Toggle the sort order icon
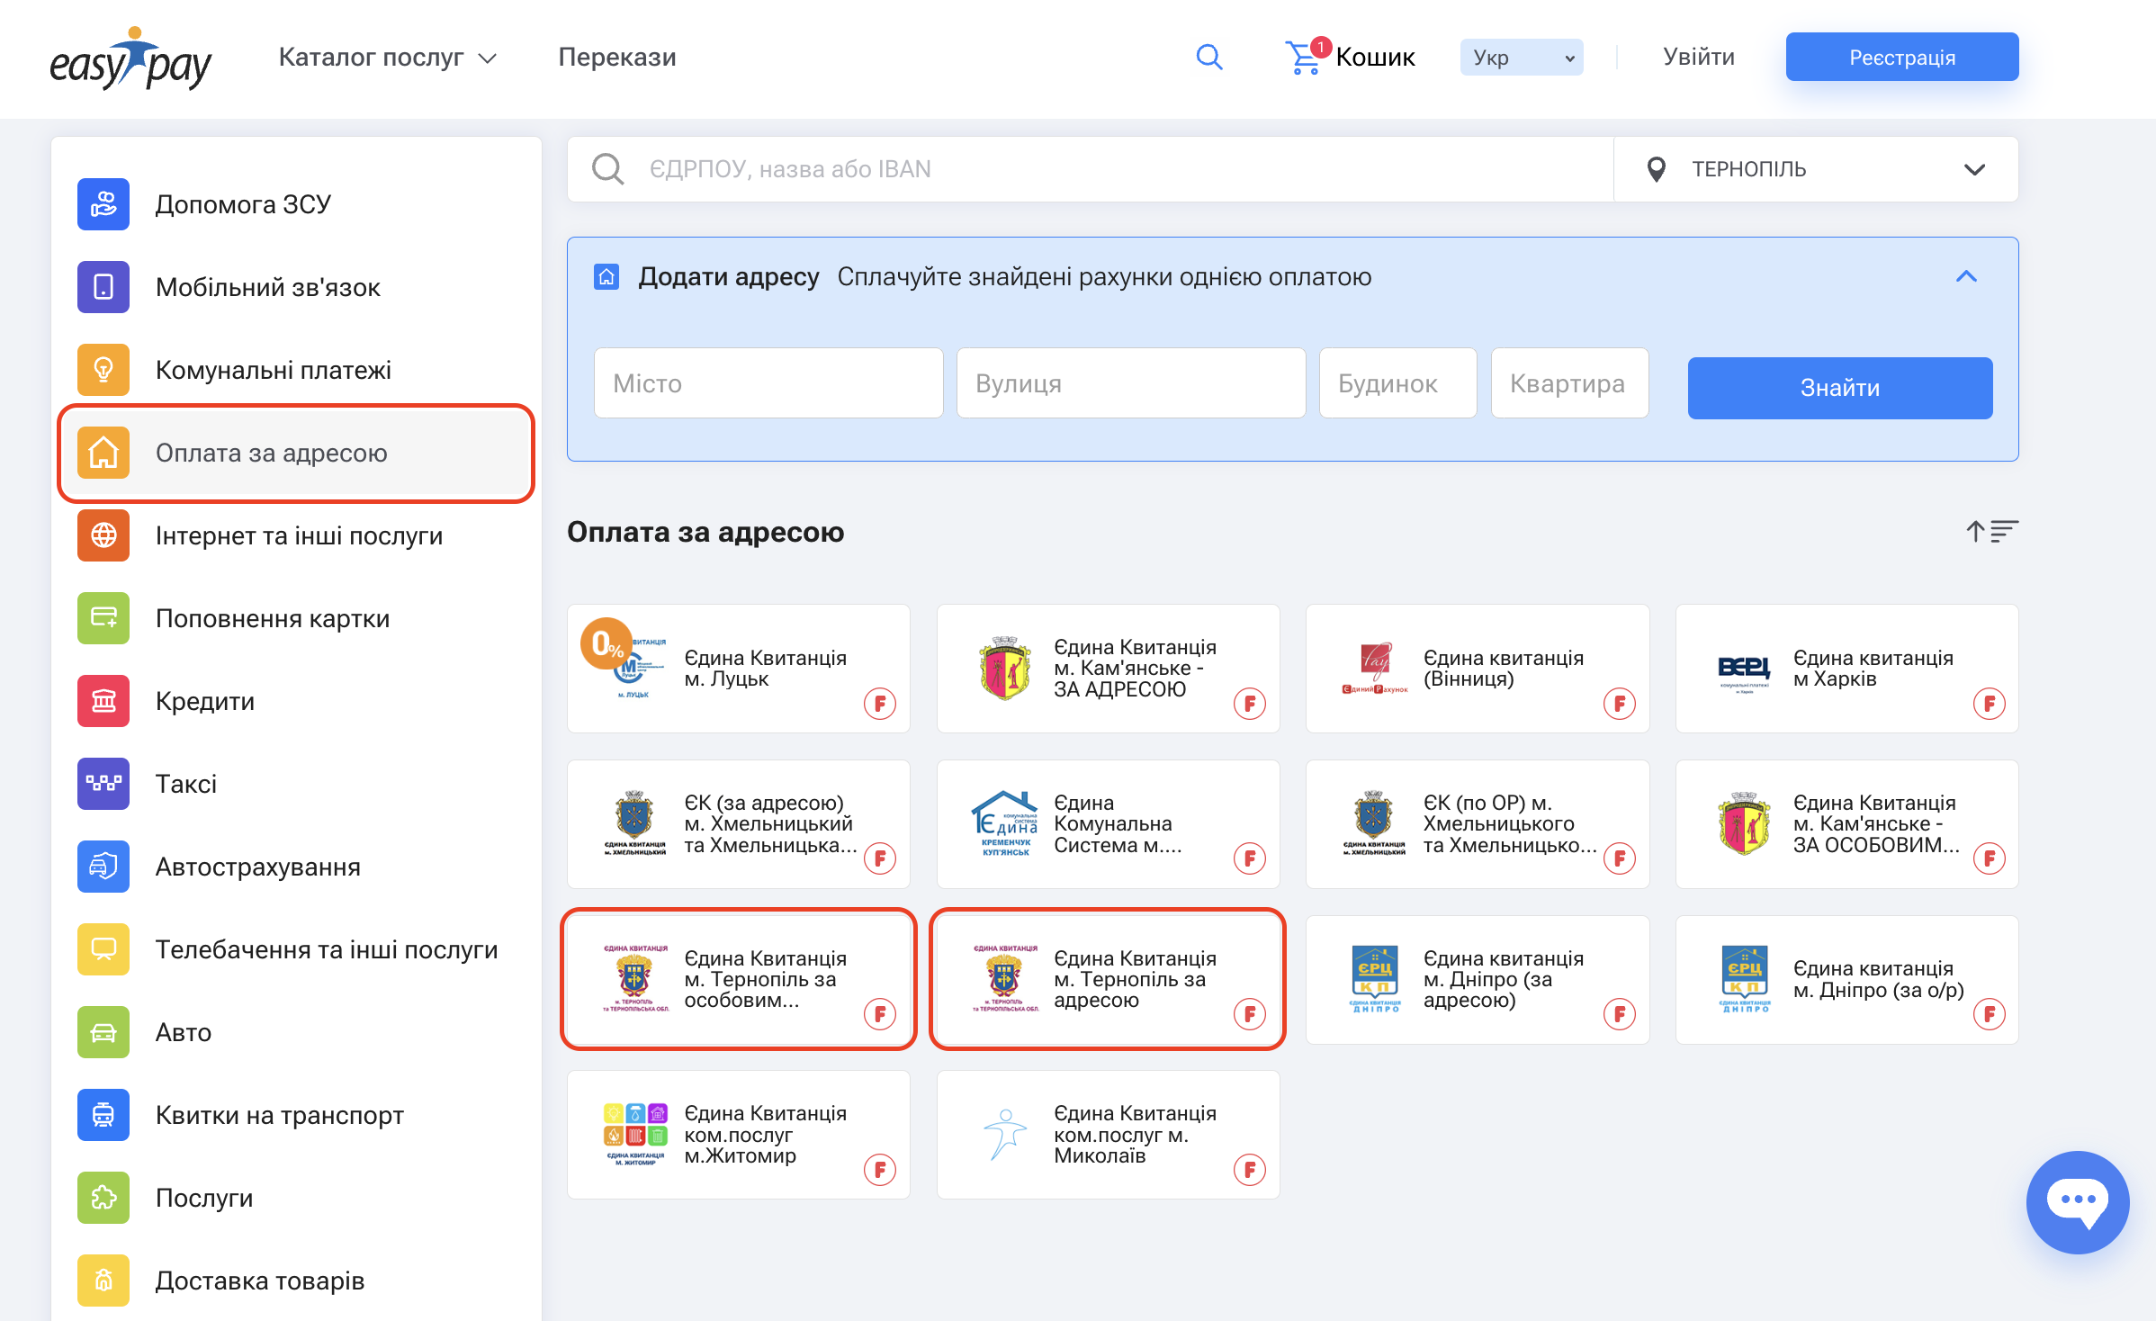 pos(1991,532)
